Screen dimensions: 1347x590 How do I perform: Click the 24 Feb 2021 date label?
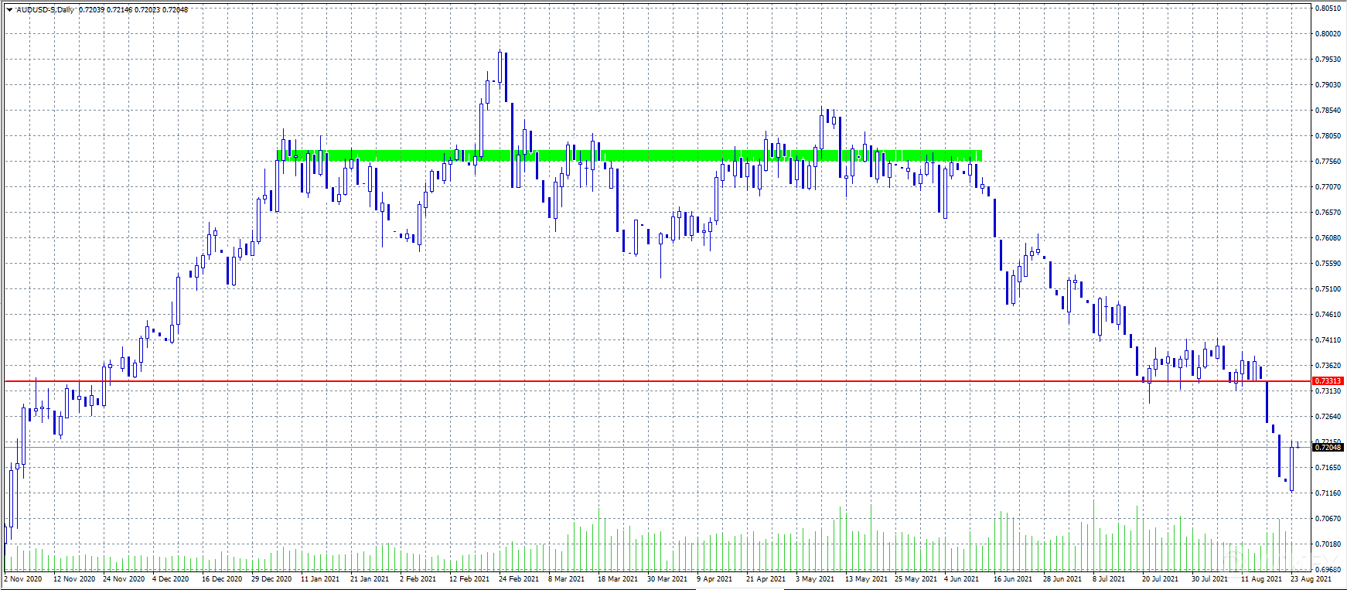(x=519, y=579)
